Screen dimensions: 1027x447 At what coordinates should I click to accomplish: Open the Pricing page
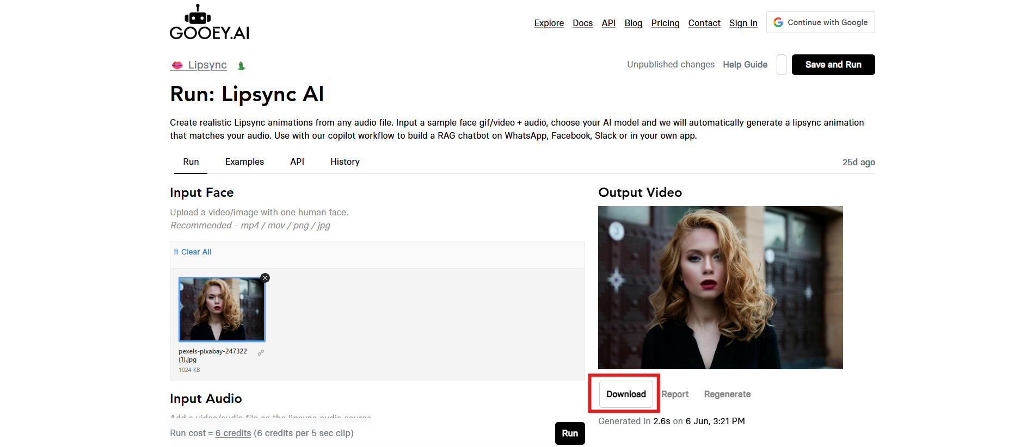[665, 23]
